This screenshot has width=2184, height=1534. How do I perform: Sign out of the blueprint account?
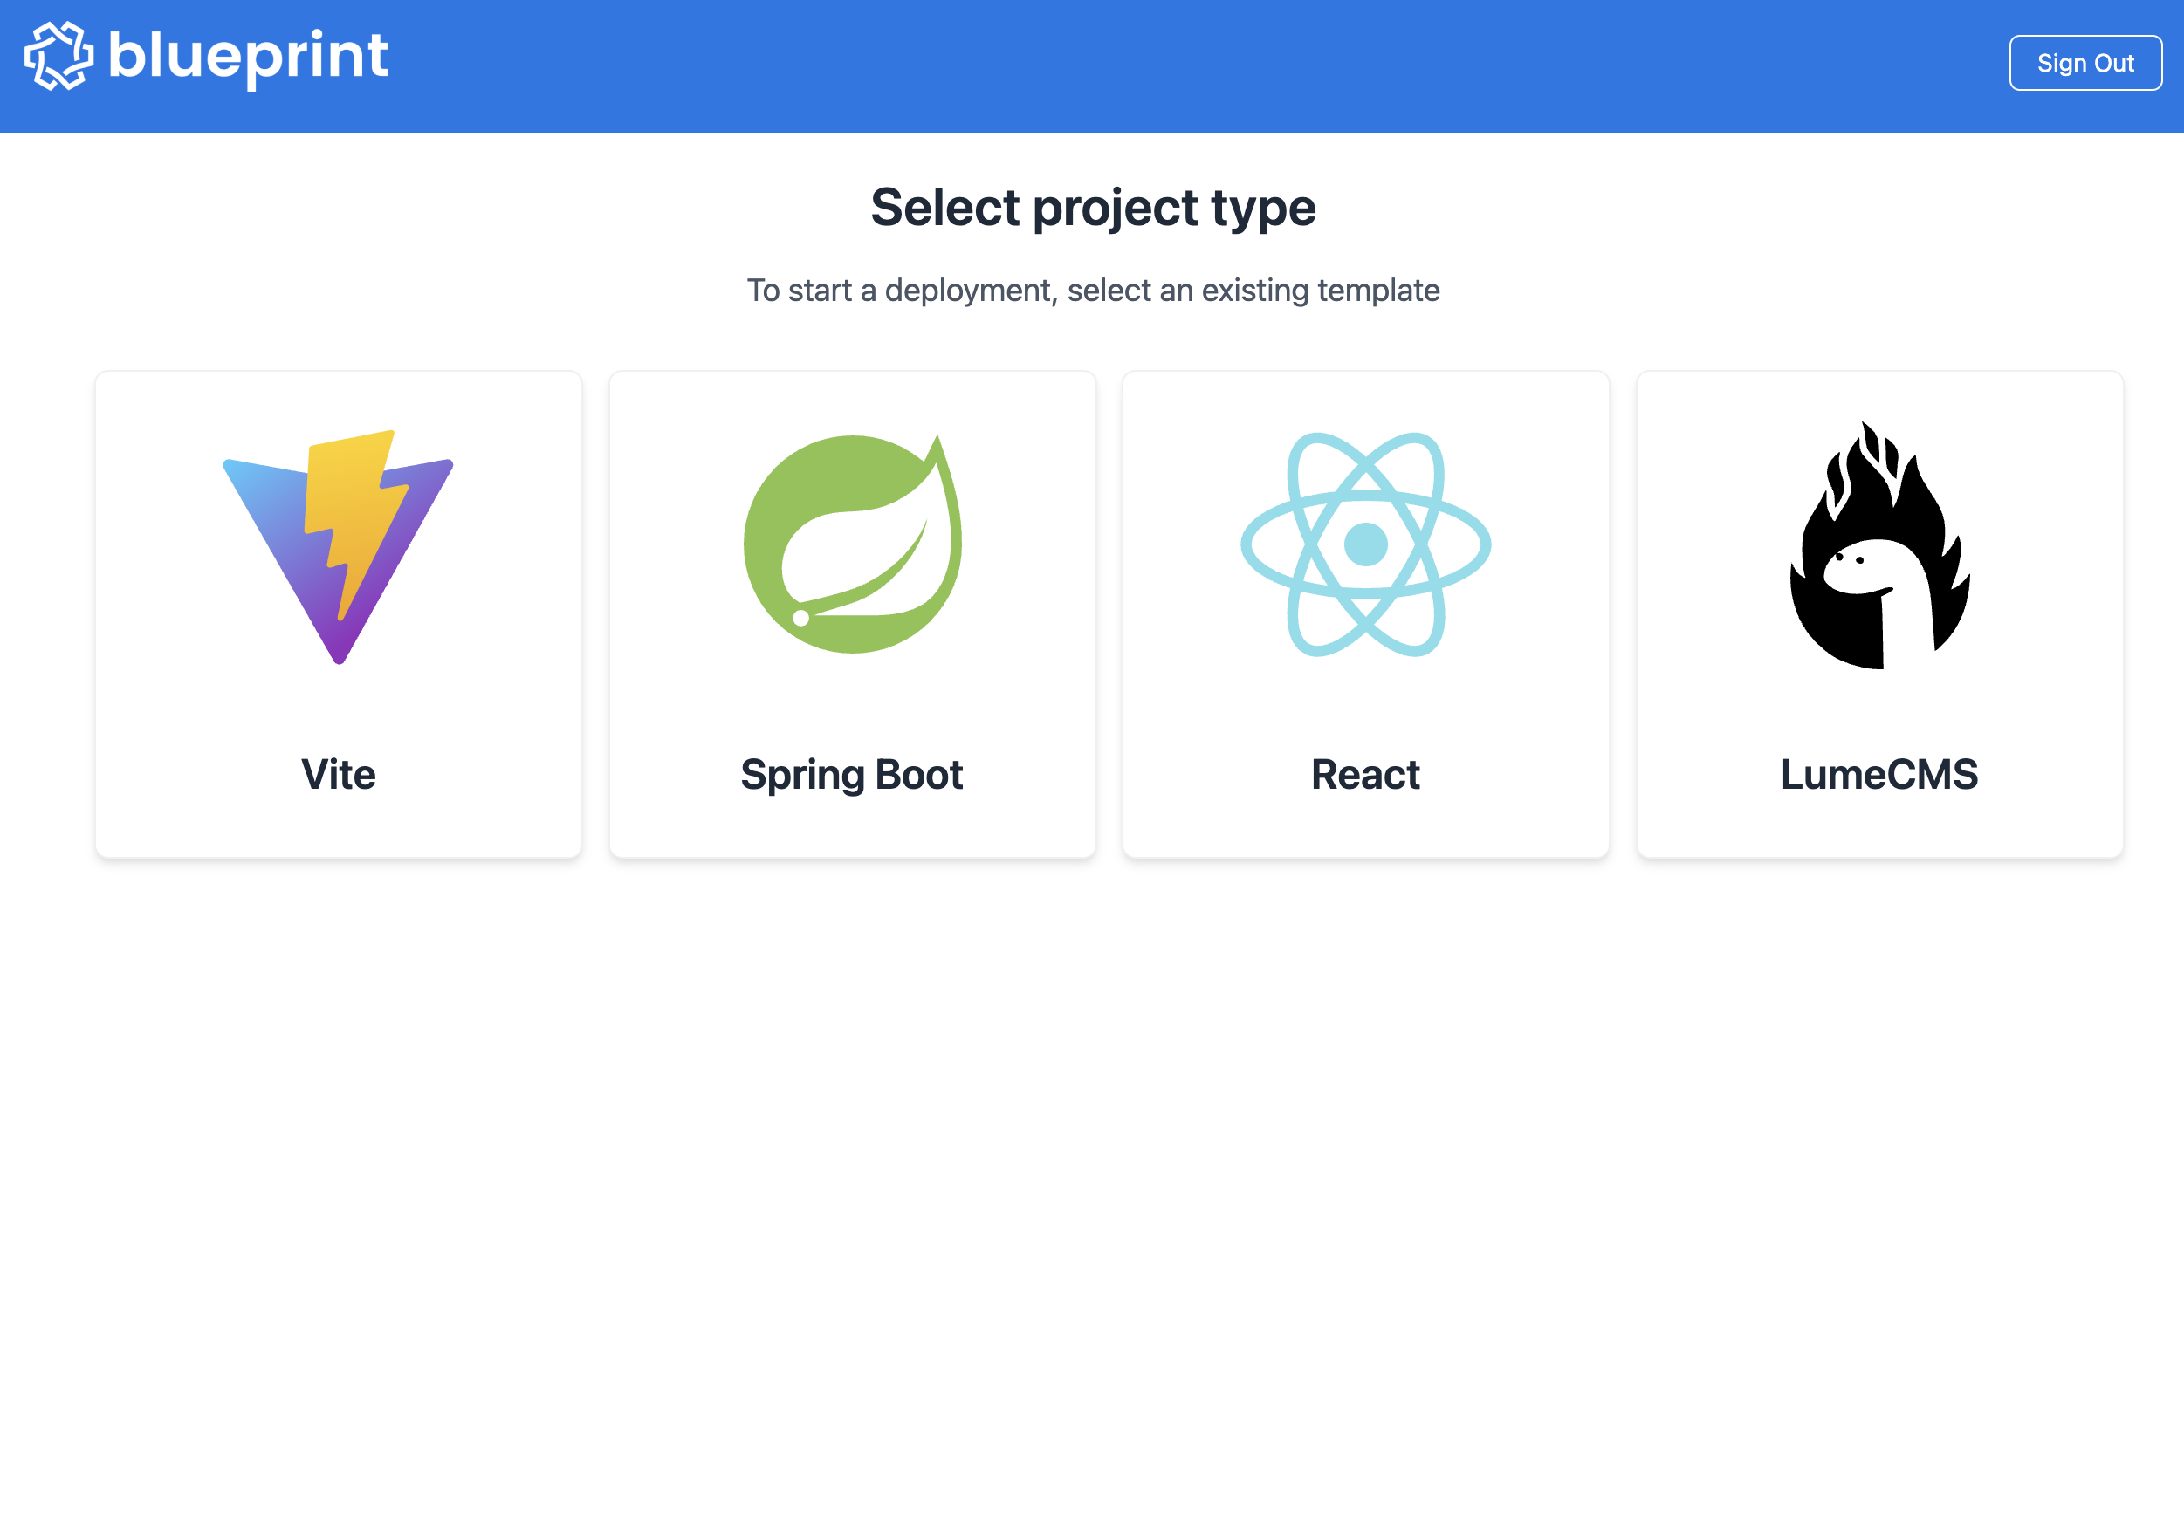pos(2084,63)
